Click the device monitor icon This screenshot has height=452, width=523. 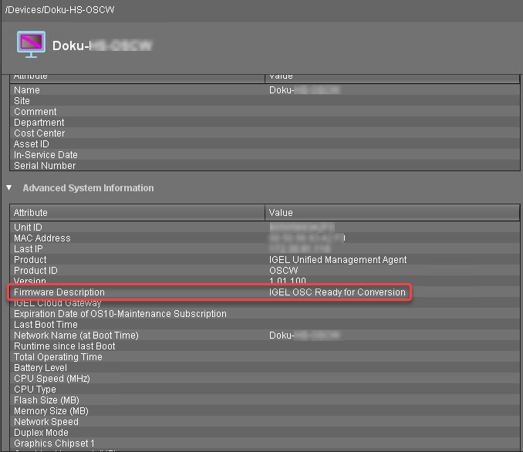(x=31, y=45)
